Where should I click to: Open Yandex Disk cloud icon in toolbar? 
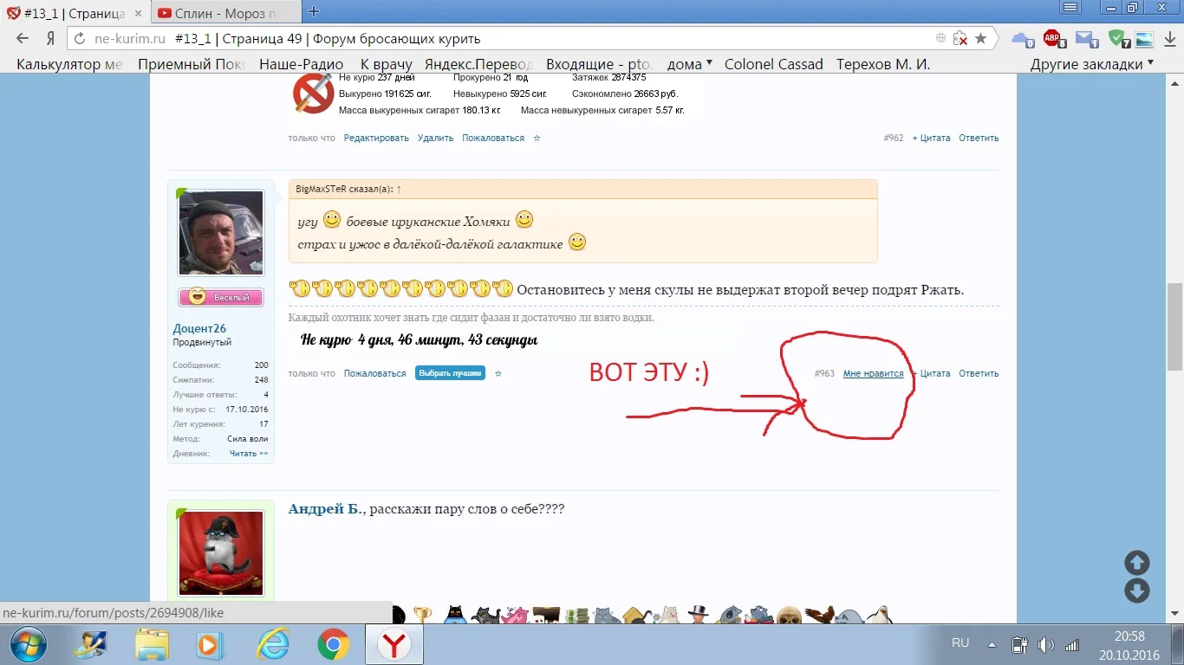[x=1022, y=38]
